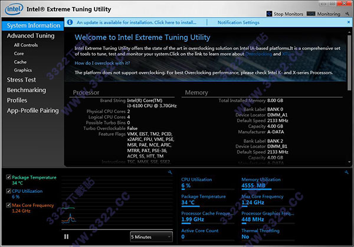The image size is (354, 247).
Task: Pause the monitoring graph
Action: (x=66, y=236)
